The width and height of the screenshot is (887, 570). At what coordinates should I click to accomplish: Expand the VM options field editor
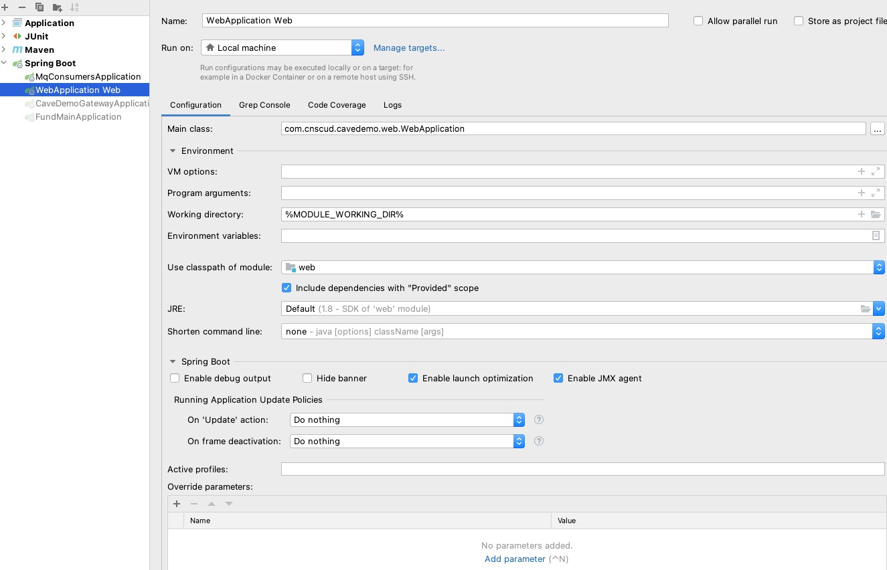pos(875,172)
